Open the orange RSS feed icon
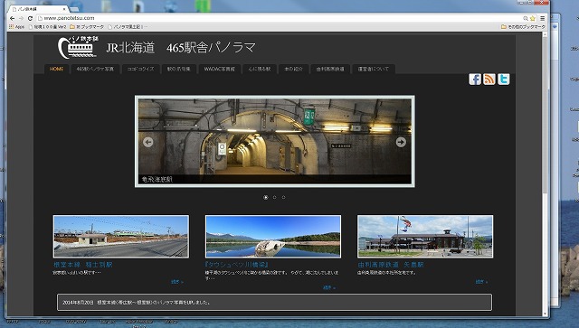579x328 pixels. point(489,80)
